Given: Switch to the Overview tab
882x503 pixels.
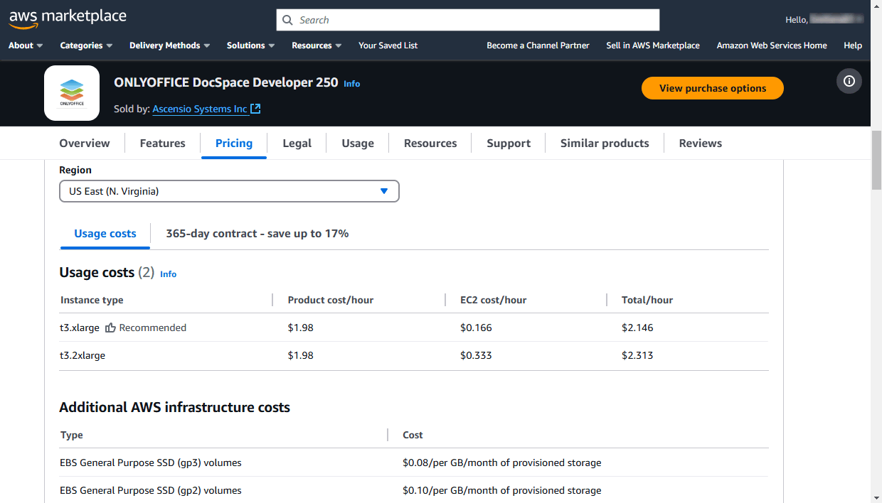Looking at the screenshot, I should click(x=85, y=144).
